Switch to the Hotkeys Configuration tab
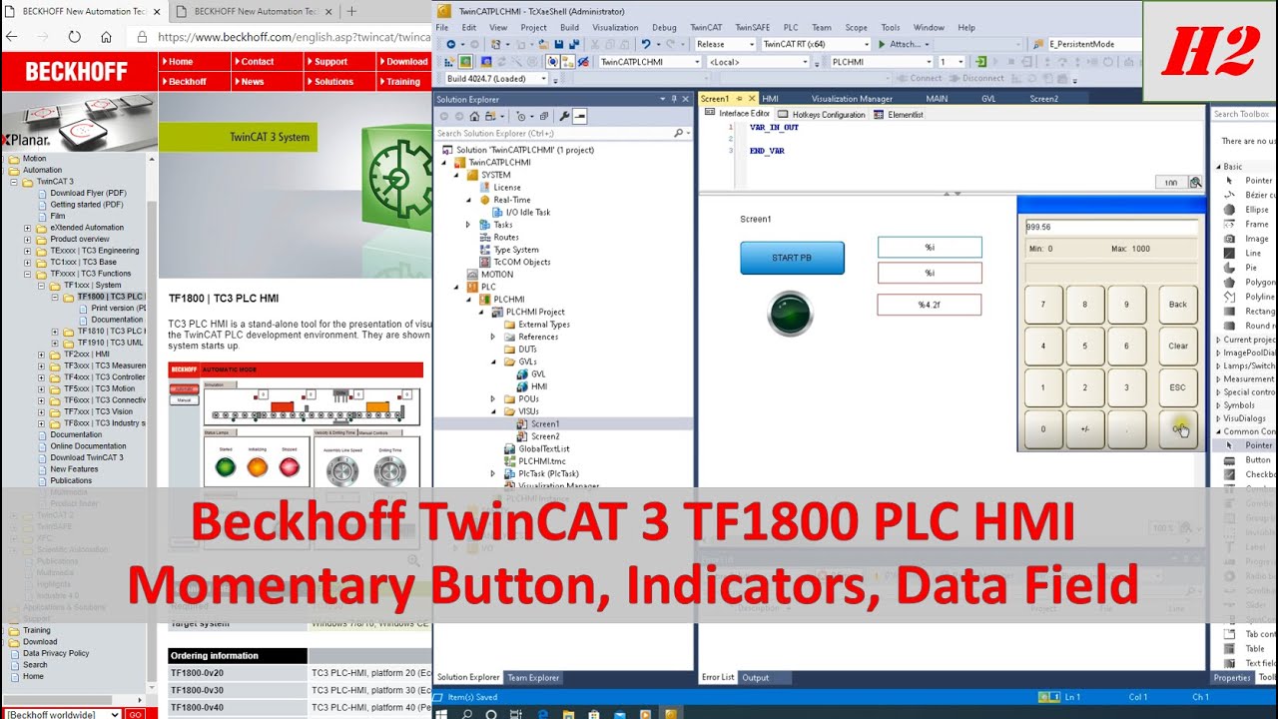1278x719 pixels. click(x=822, y=115)
